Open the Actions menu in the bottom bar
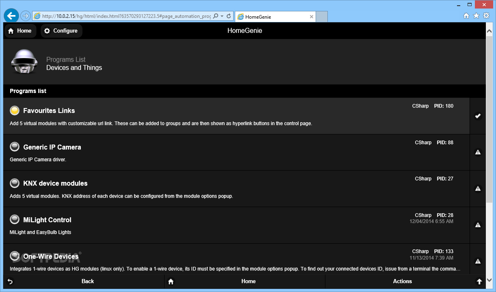Viewport: 496px width, 292px height. (x=405, y=281)
